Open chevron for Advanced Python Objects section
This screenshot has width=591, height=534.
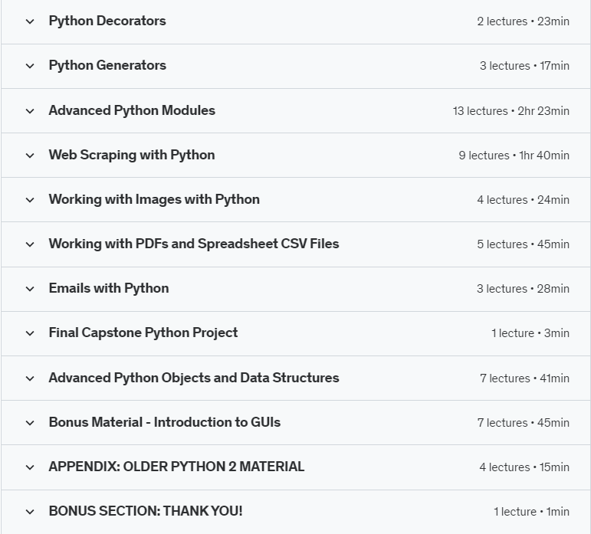[x=30, y=378]
